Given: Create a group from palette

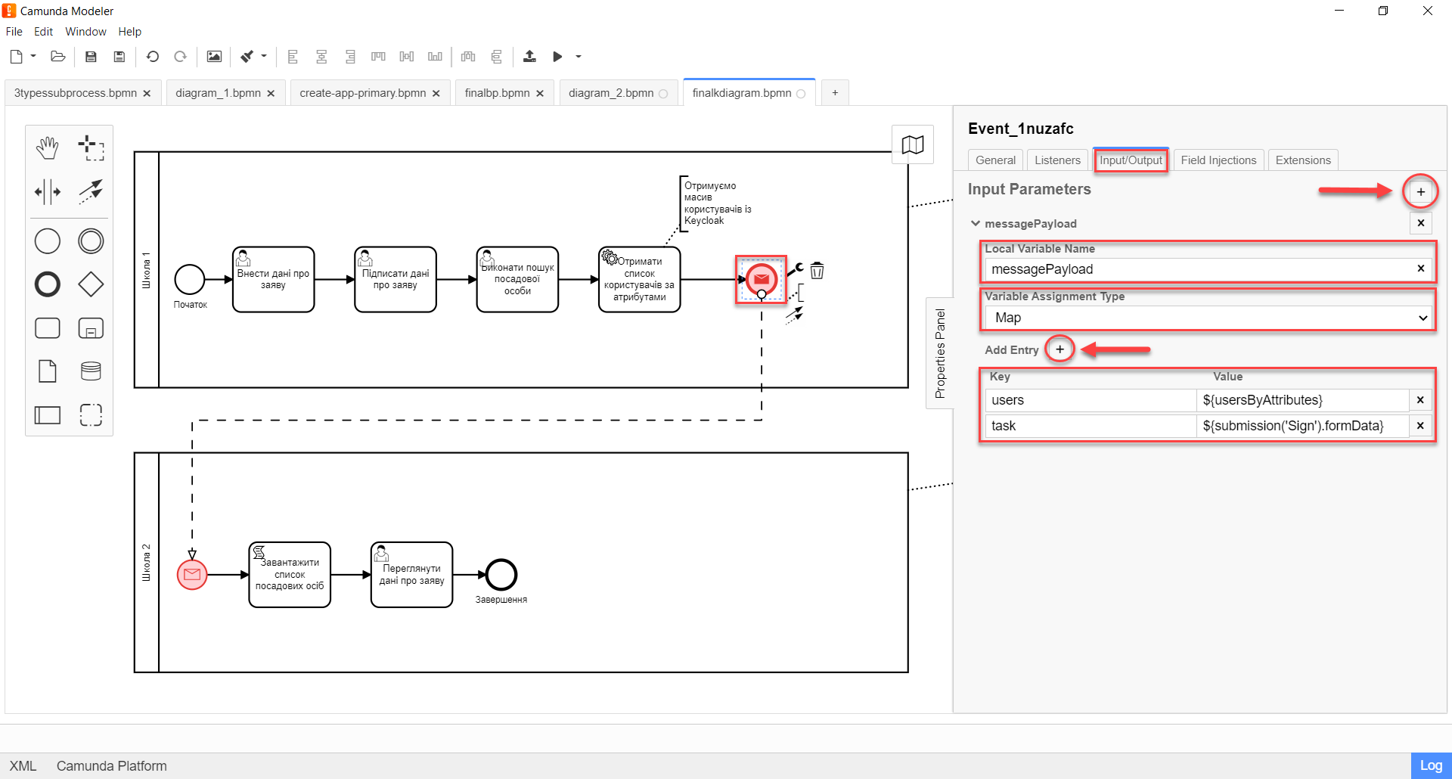Looking at the screenshot, I should point(91,414).
